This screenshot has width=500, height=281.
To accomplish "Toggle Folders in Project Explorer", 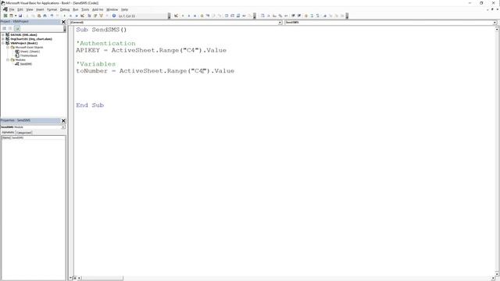I will 17,28.
